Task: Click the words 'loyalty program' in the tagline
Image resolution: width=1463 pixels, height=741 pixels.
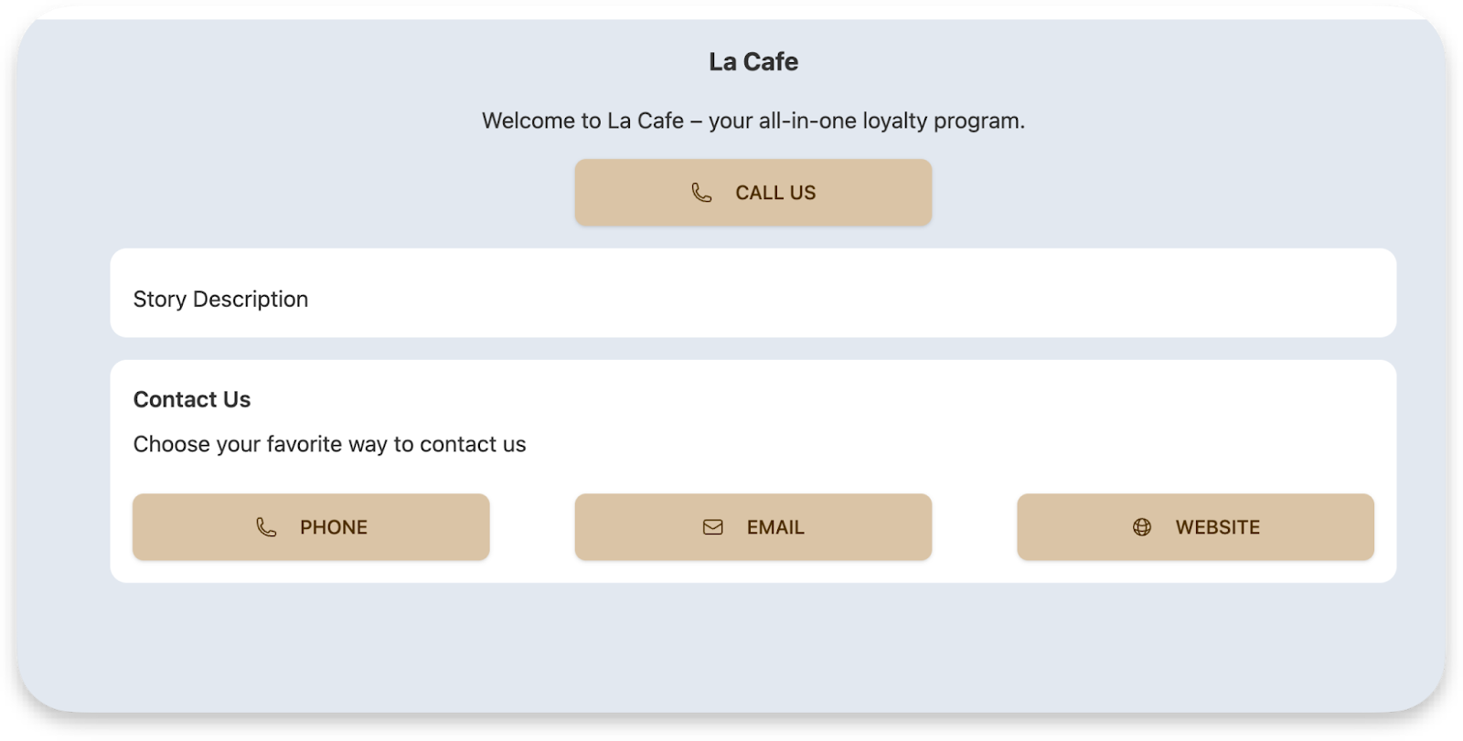Action: (x=944, y=121)
